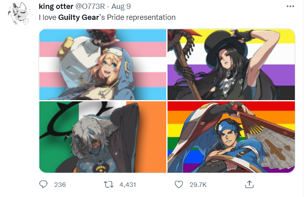Screen dimensions: 305x197
Task: Open the king otter display name
Action: (x=56, y=6)
